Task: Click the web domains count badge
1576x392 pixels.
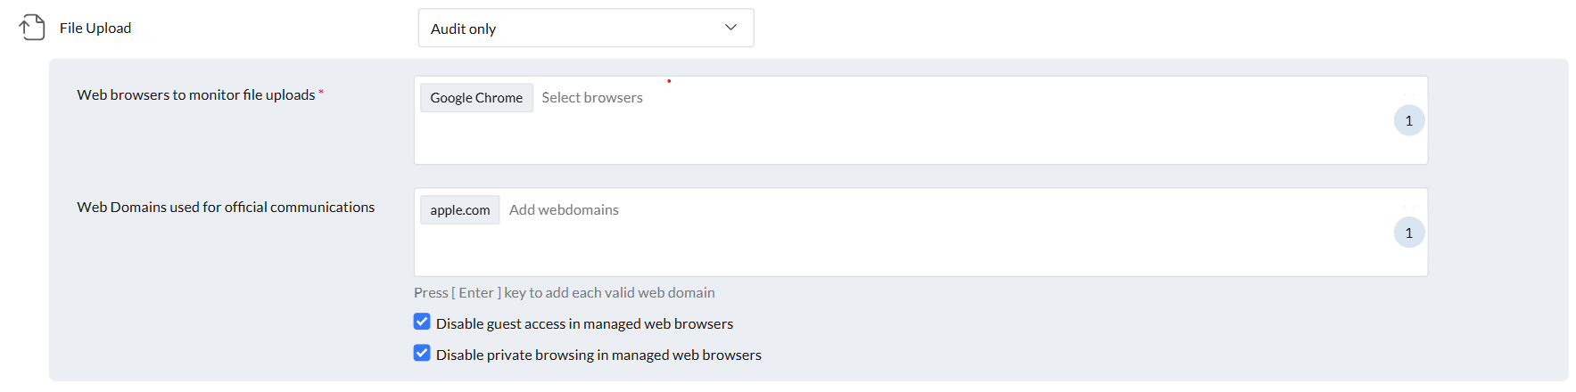Action: [1408, 233]
